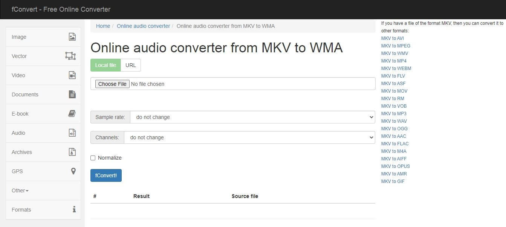The height and width of the screenshot is (227, 506).
Task: Open the Vector converters menu item
Action: coord(43,56)
